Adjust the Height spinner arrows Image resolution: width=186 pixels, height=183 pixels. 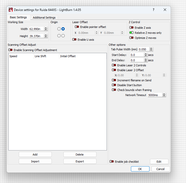click(x=46, y=36)
